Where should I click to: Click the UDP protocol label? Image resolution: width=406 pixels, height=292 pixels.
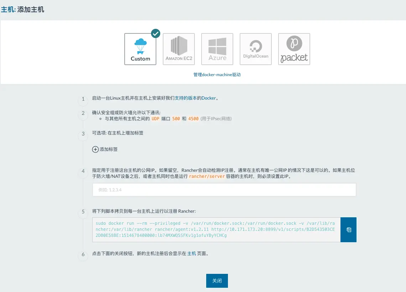coord(155,119)
